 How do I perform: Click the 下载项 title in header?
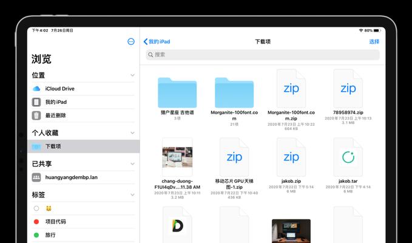[263, 41]
